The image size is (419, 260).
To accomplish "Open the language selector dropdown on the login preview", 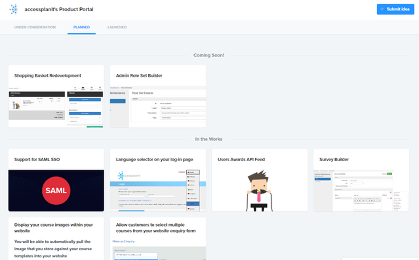I will 193,172.
